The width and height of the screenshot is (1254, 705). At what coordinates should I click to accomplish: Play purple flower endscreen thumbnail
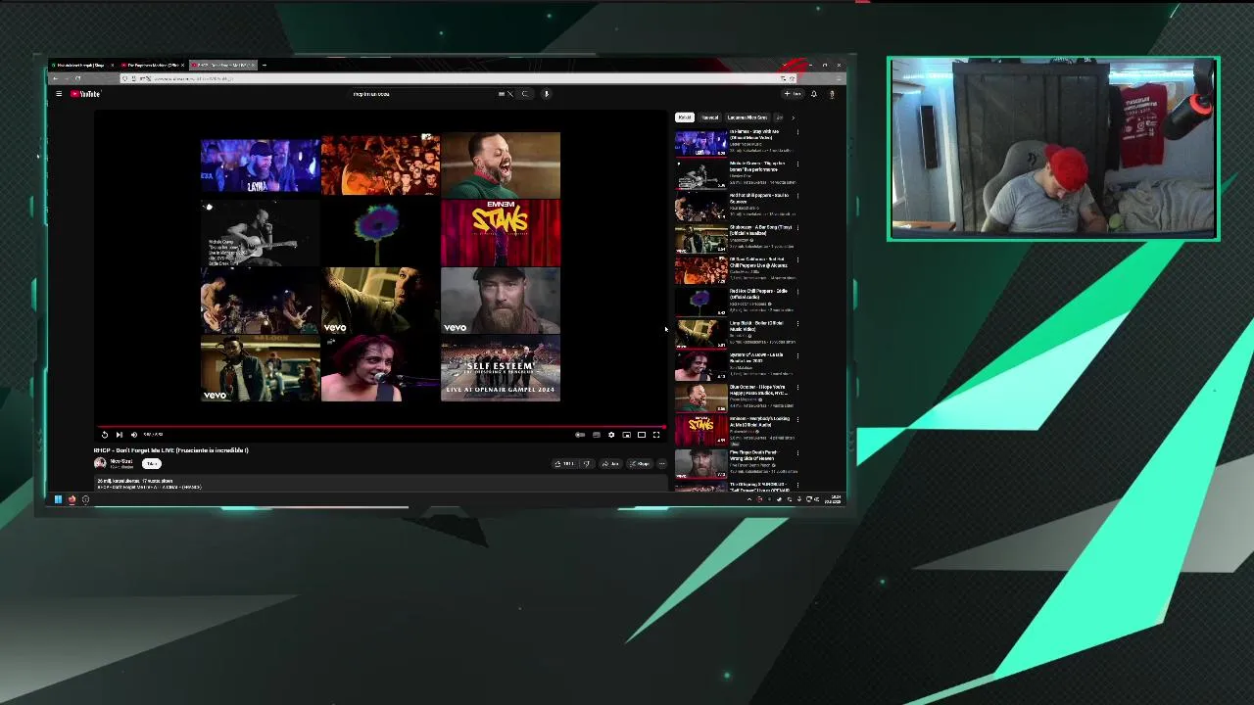(380, 233)
